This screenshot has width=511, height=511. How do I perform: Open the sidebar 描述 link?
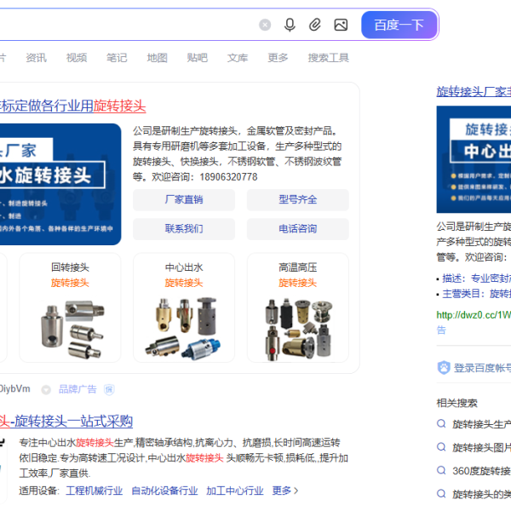coord(476,278)
